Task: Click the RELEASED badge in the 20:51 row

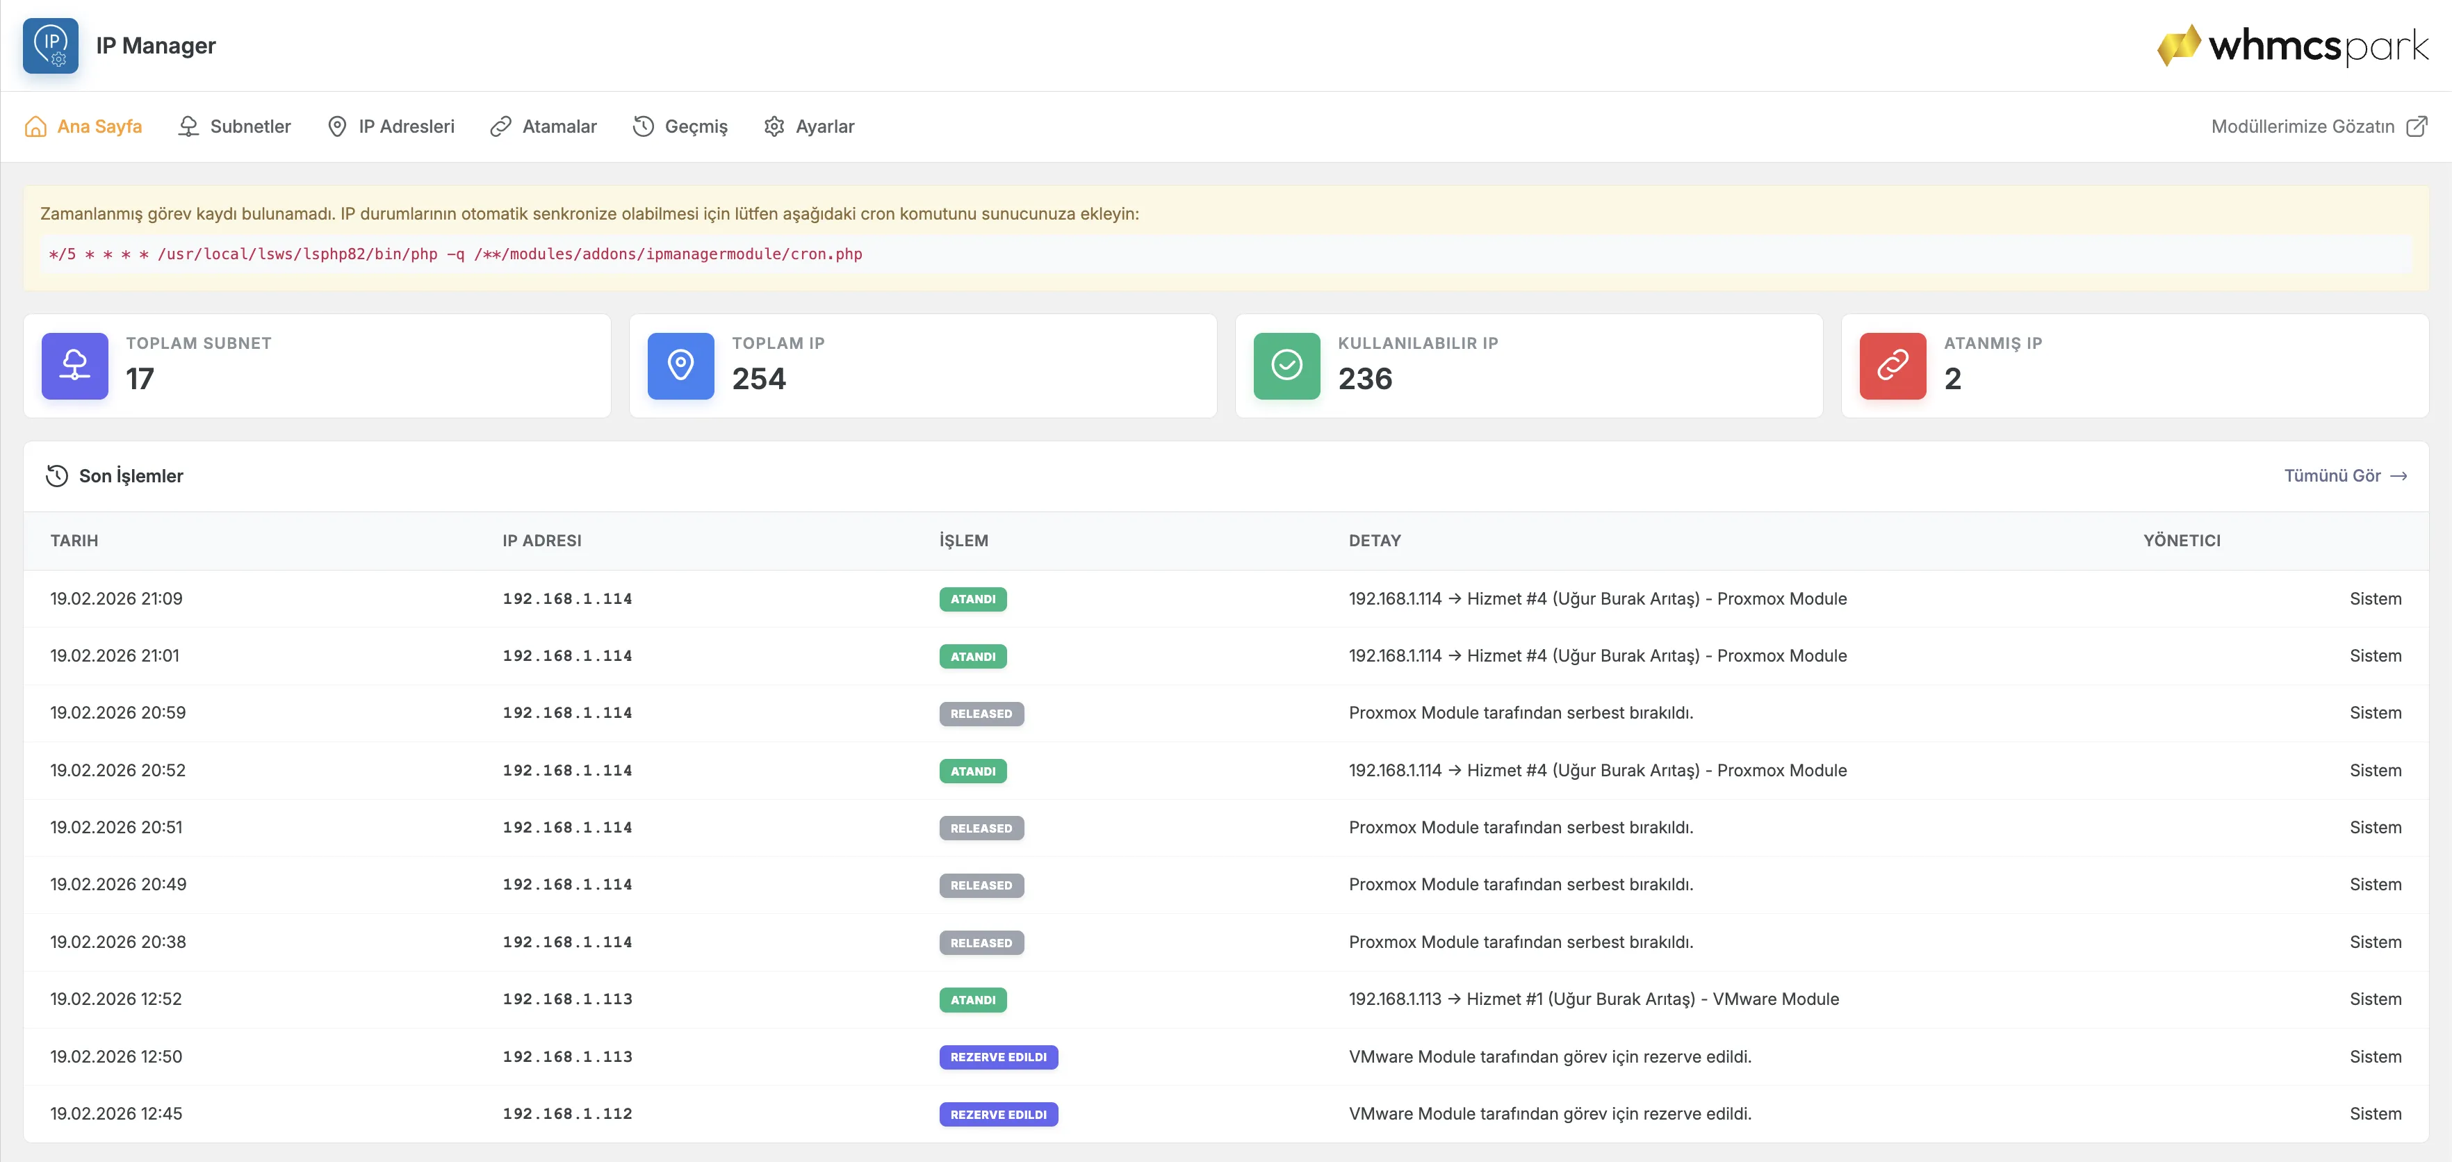Action: click(x=981, y=828)
